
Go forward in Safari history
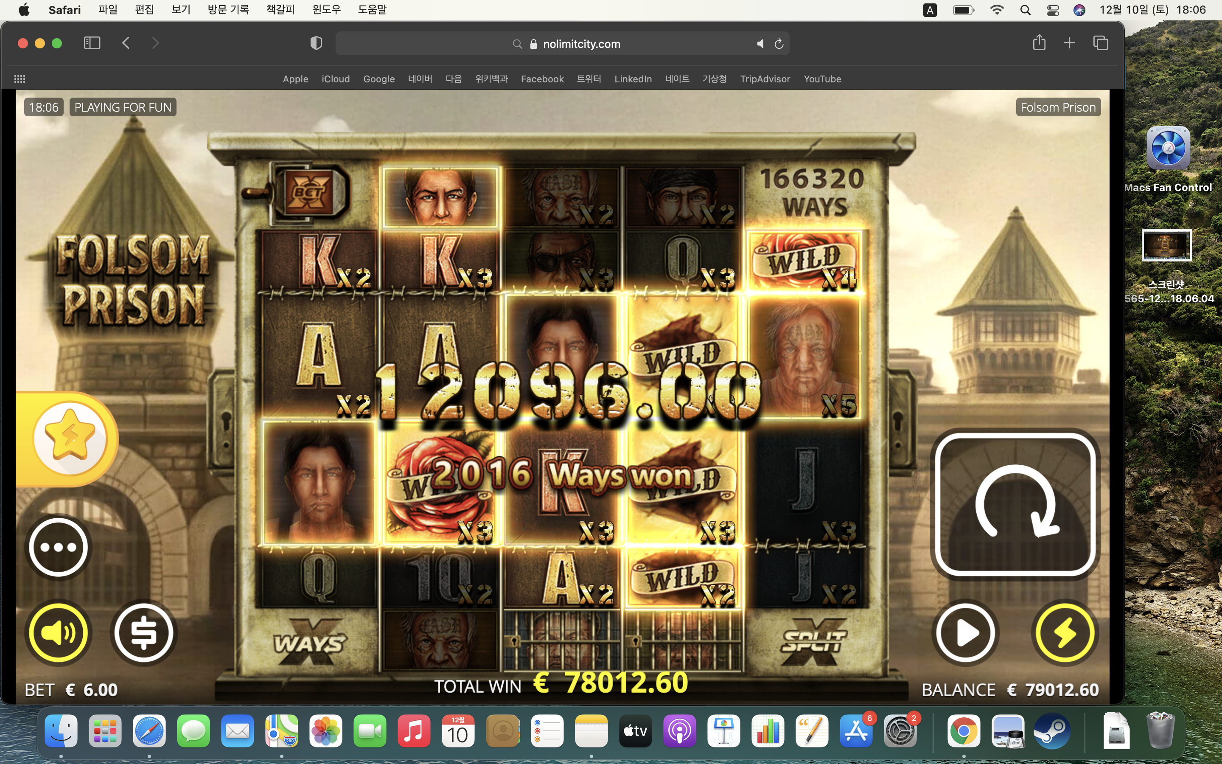(156, 43)
